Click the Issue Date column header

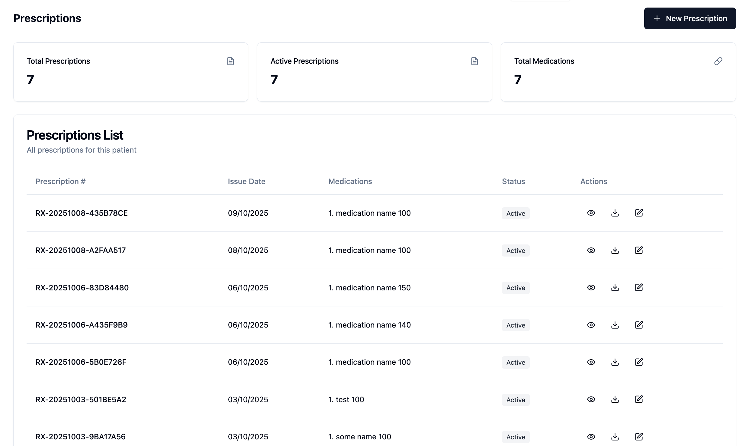(246, 181)
